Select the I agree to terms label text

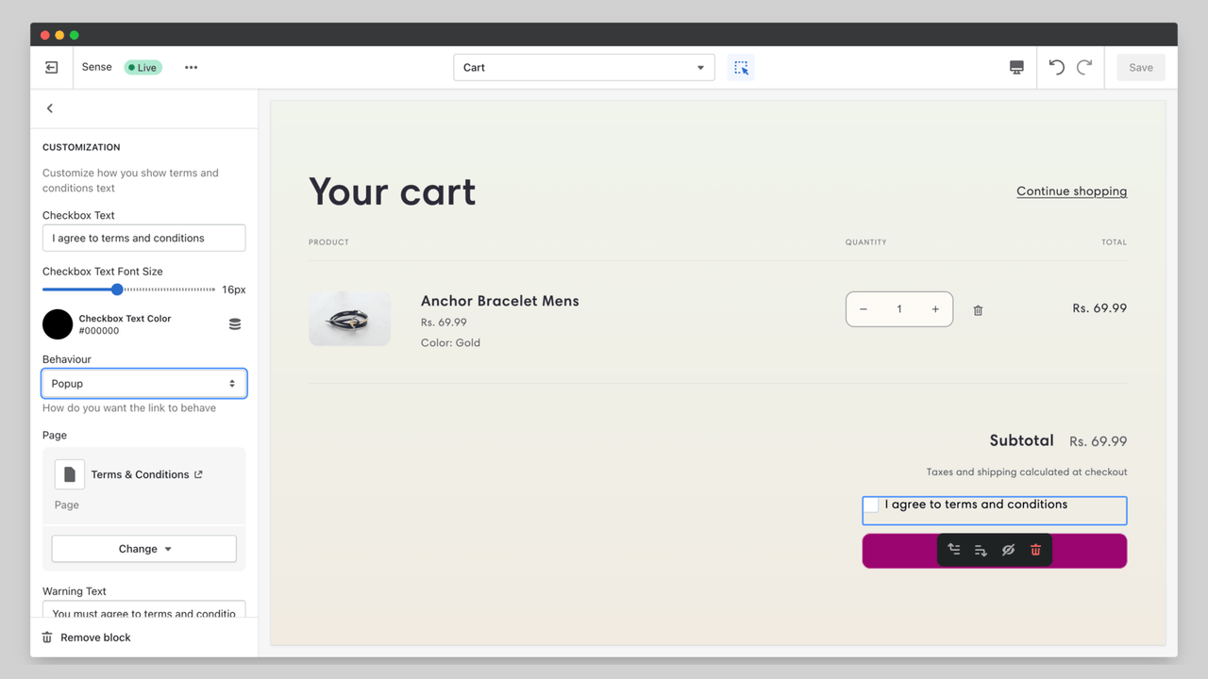(x=976, y=505)
